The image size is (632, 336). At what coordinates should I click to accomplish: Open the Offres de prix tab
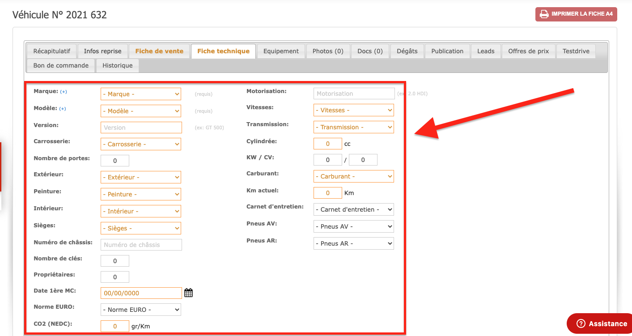(x=528, y=51)
